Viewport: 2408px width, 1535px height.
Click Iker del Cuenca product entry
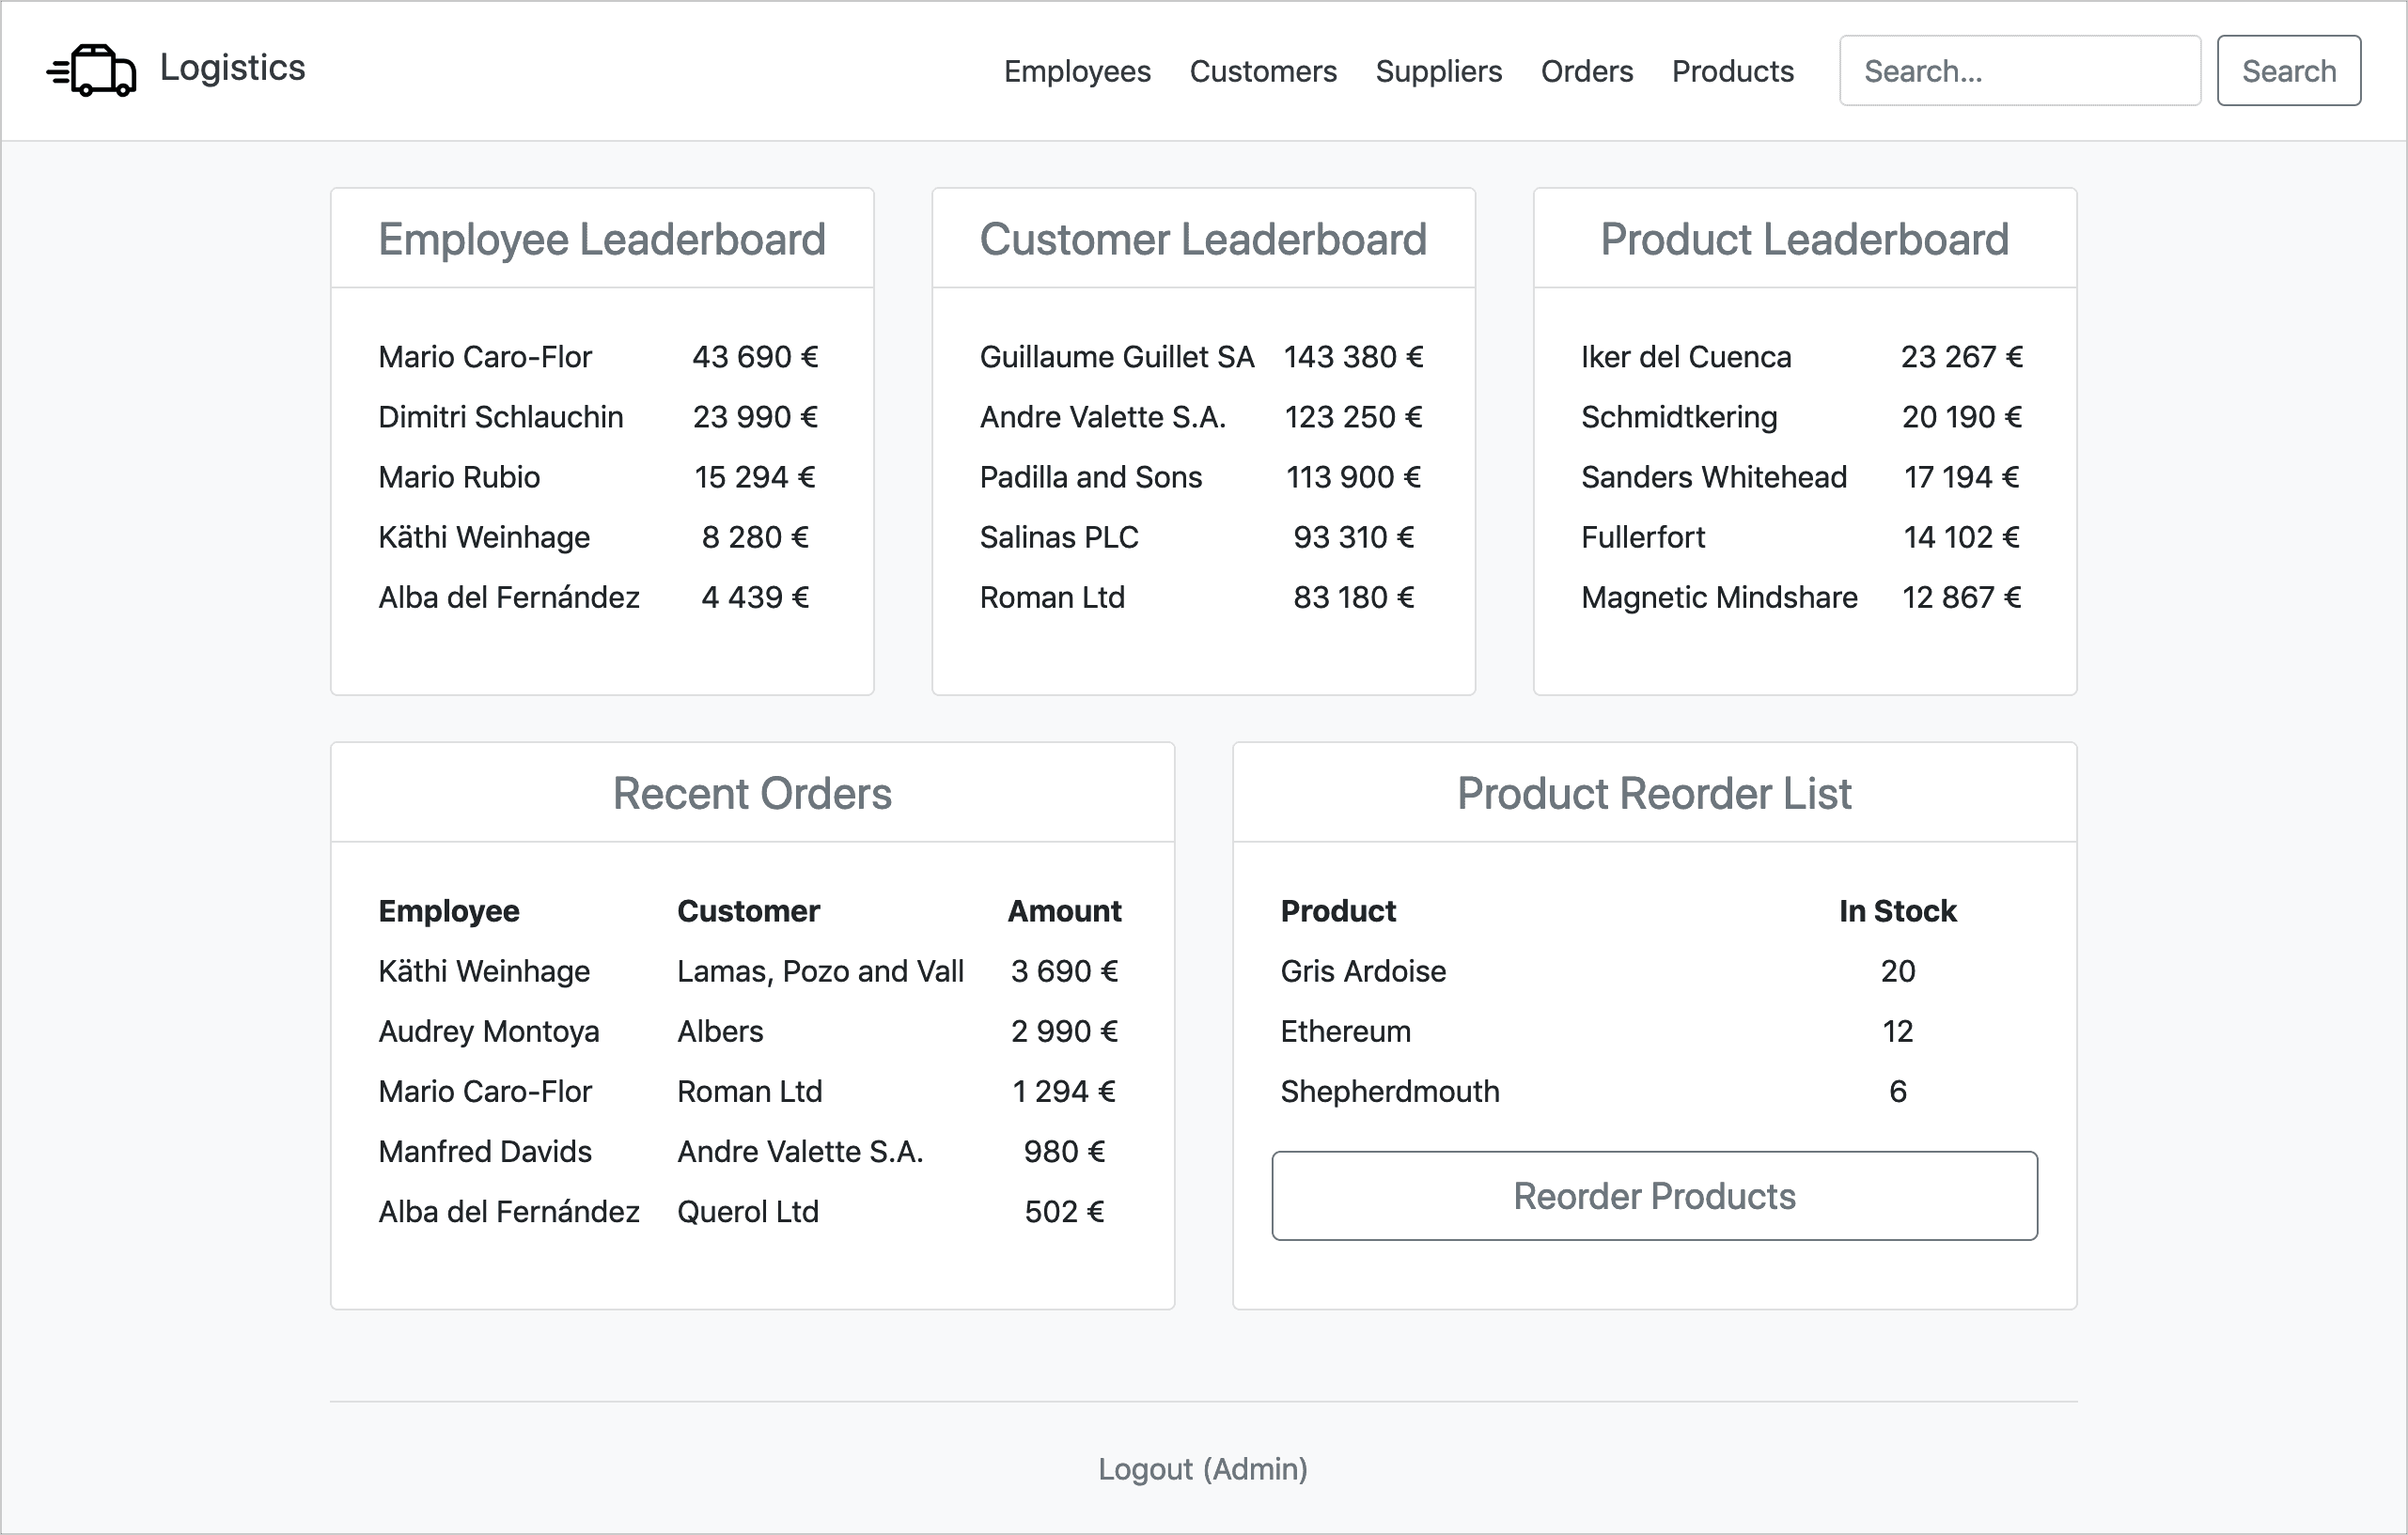coord(1685,357)
